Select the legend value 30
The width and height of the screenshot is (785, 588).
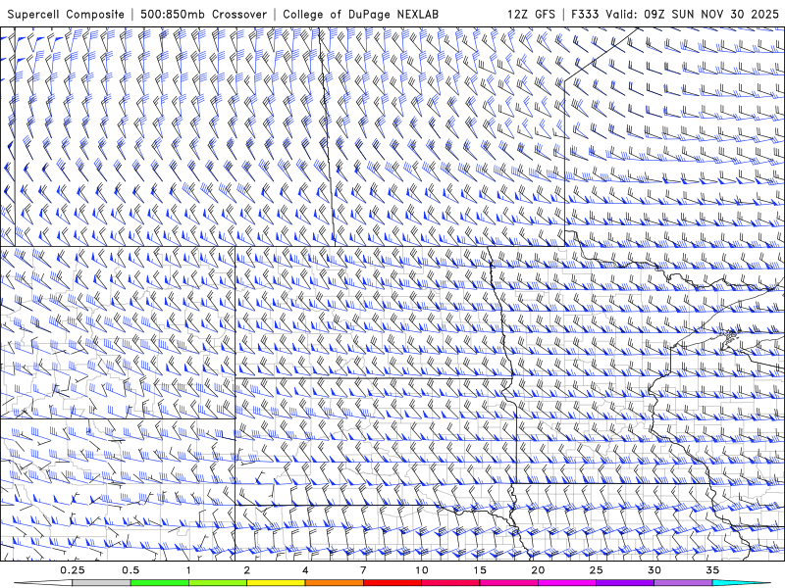coord(654,570)
